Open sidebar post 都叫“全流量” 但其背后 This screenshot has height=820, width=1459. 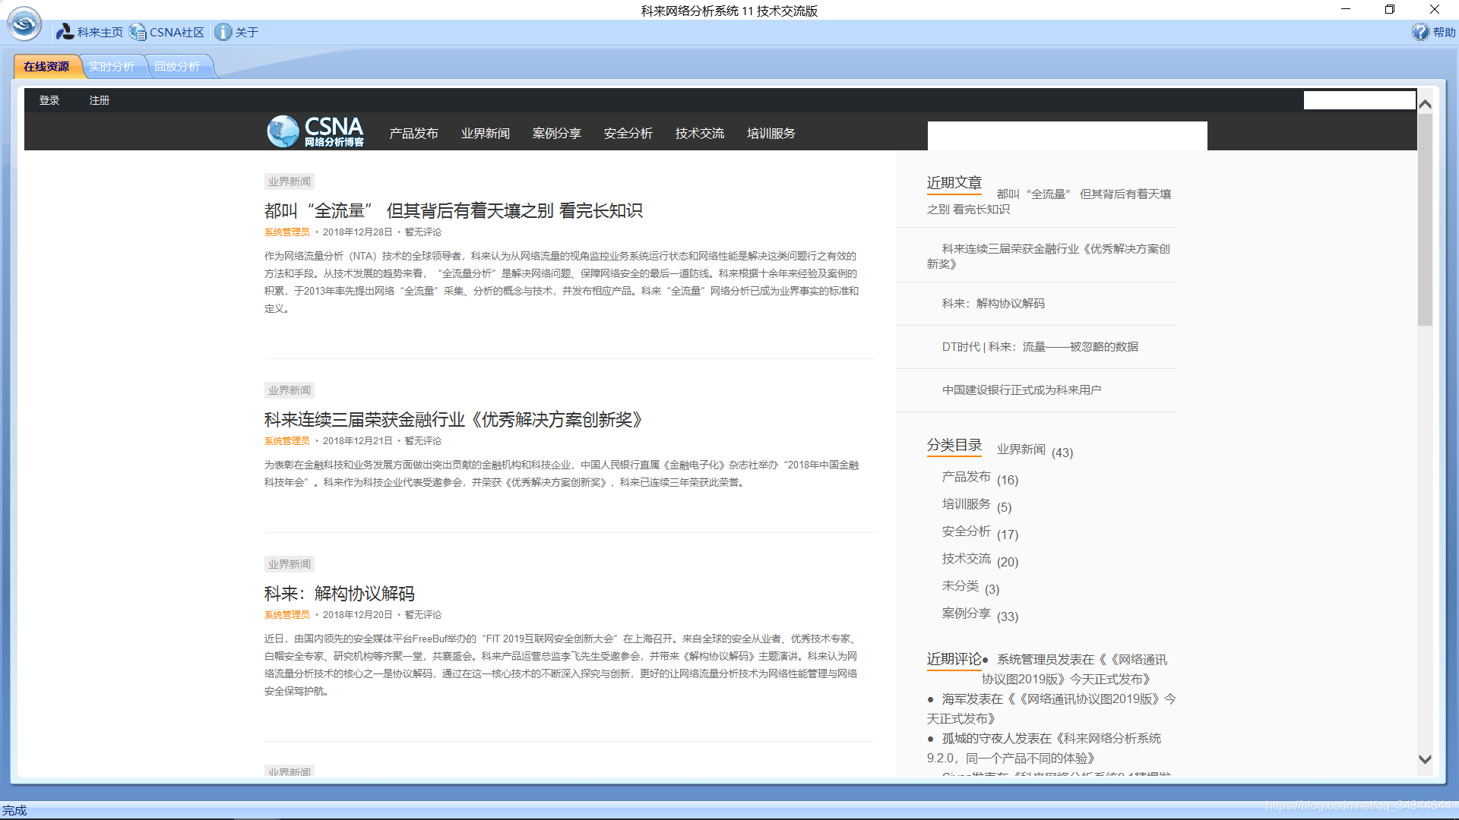tap(1049, 202)
